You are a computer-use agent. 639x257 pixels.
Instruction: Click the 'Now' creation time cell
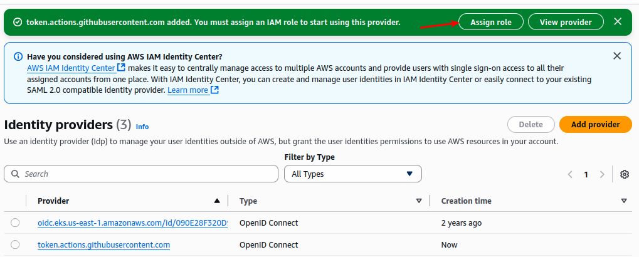click(449, 245)
